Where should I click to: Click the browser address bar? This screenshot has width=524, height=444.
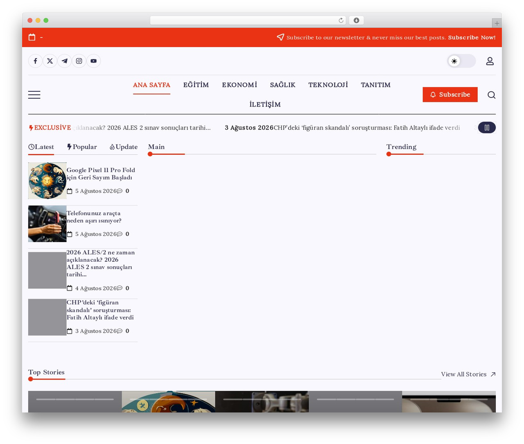248,20
